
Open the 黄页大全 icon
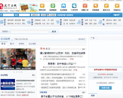click(106, 6)
